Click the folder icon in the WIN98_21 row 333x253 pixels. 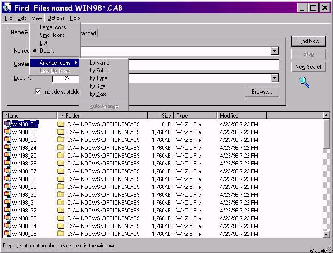point(61,124)
